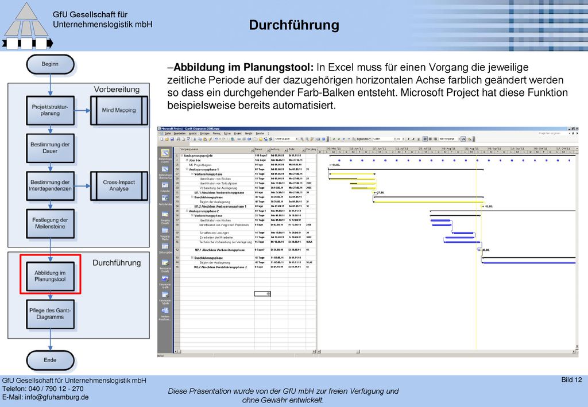The image size is (588, 407).
Task: Toggle Bold text formatting
Action: coord(408,139)
